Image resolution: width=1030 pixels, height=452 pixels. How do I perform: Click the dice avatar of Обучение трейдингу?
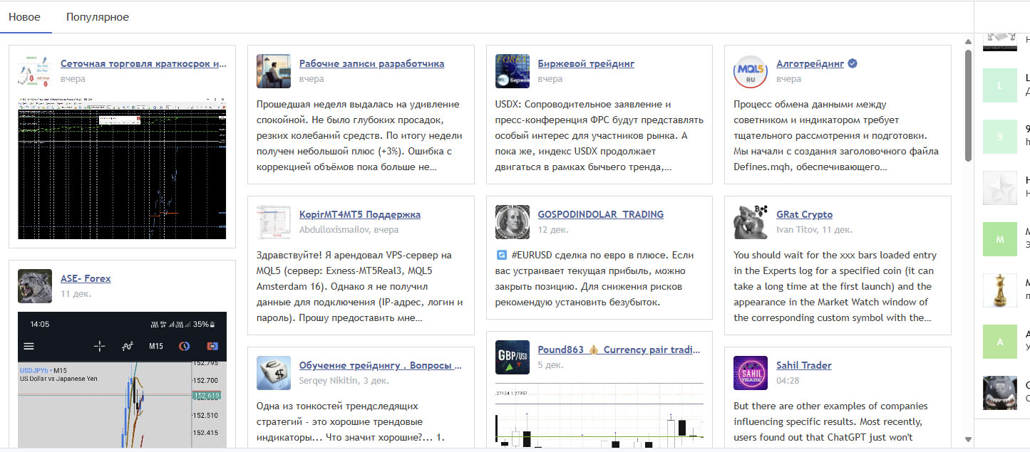coord(274,372)
